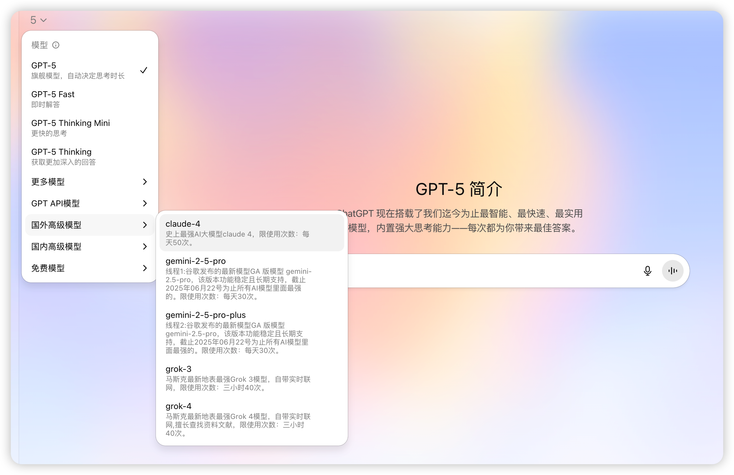The width and height of the screenshot is (734, 475).
Task: Expand 国外高级模型 submenu
Action: click(x=90, y=225)
